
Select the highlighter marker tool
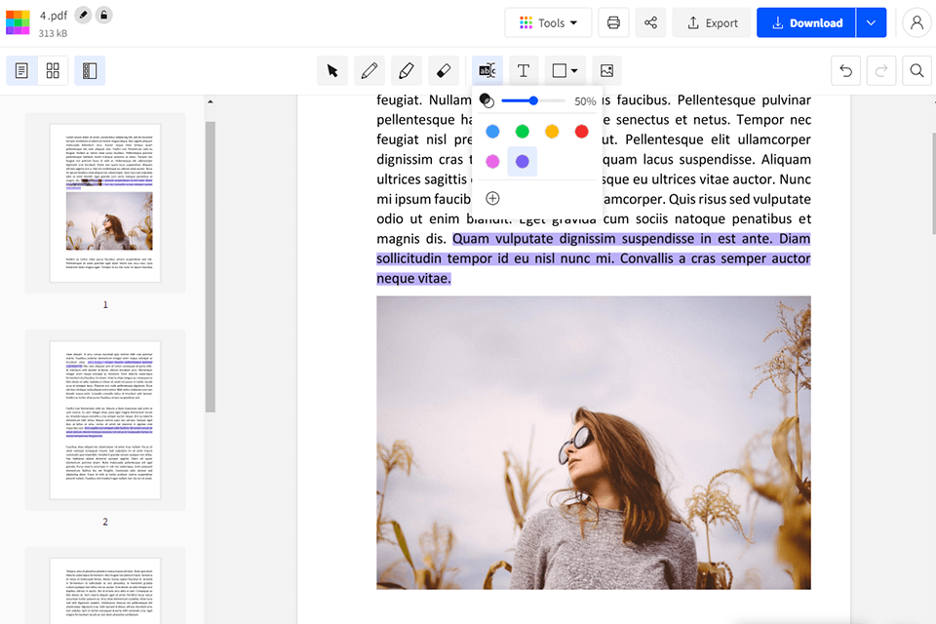pyautogui.click(x=407, y=70)
